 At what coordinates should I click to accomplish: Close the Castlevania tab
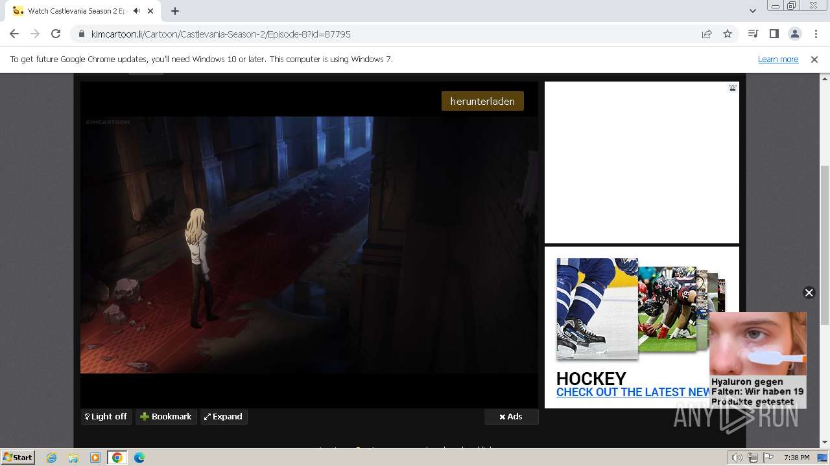pos(151,11)
